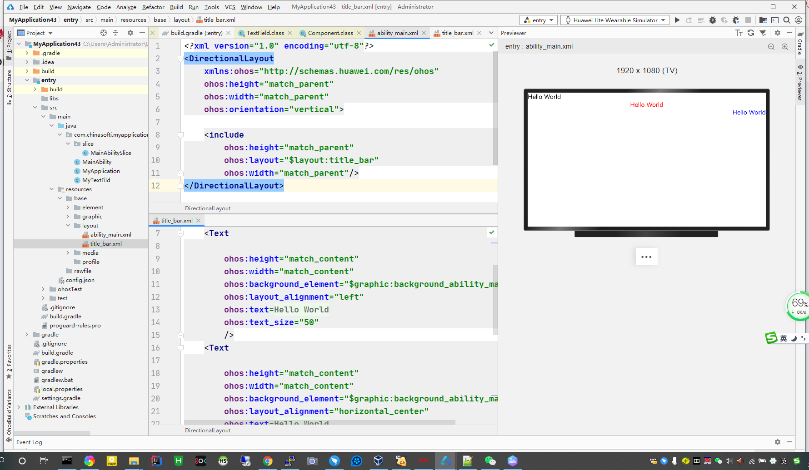This screenshot has width=809, height=470.
Task: Close the ability_main.xml tab
Action: point(424,33)
